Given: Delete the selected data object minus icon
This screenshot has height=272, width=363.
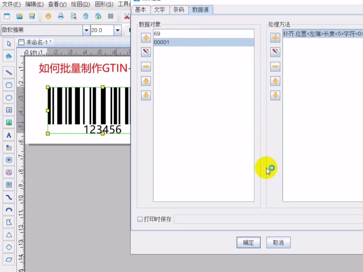Looking at the screenshot, I should pyautogui.click(x=146, y=66).
